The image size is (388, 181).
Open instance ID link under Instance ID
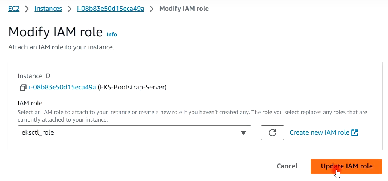point(62,87)
